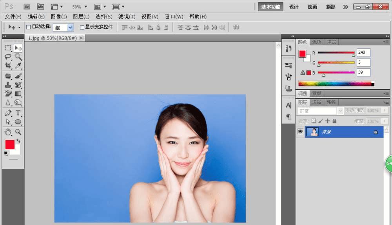Viewport: 392px width, 225px height.
Task: Select the Eyedropper tool
Action: [18, 66]
